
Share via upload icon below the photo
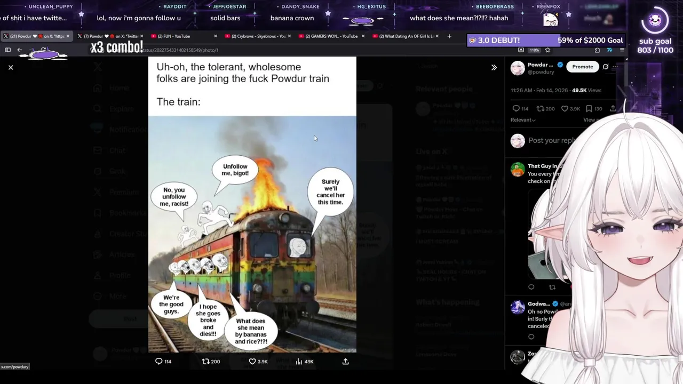point(345,361)
